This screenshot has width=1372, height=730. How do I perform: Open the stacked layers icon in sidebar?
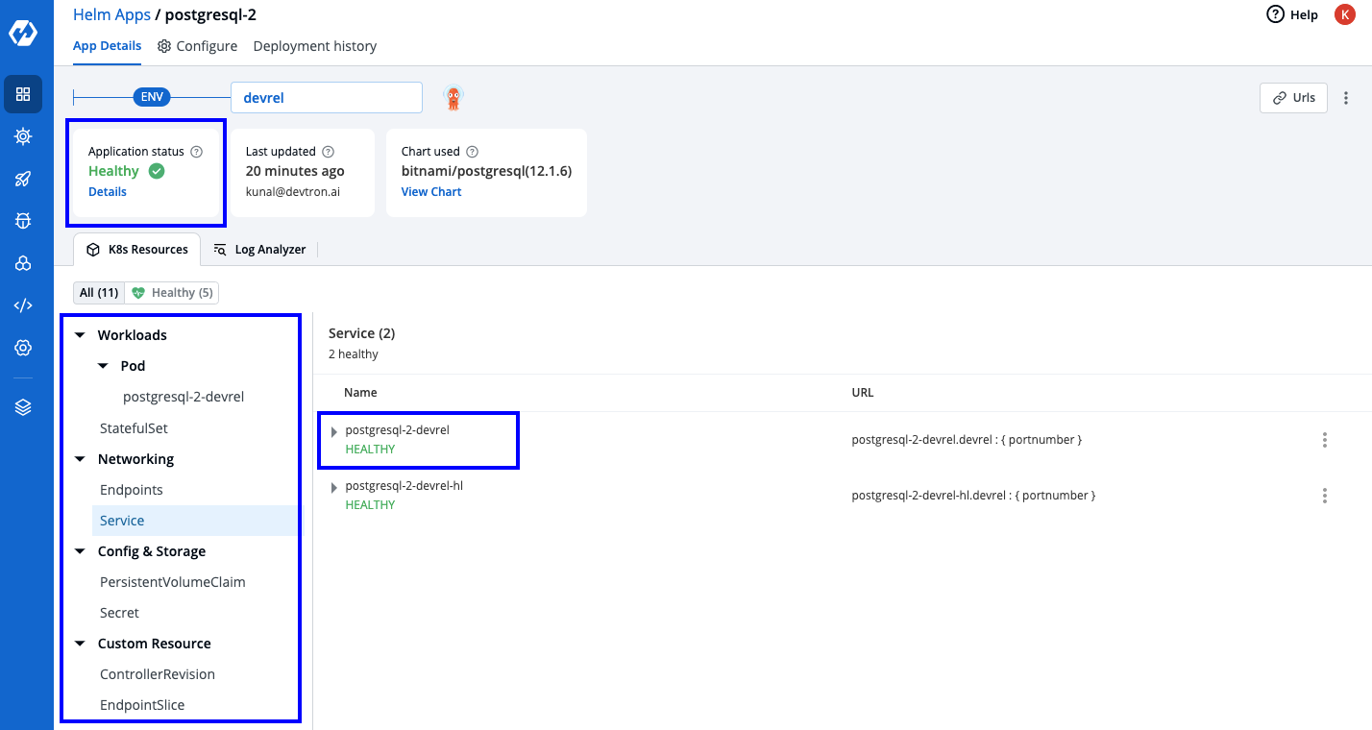23,407
